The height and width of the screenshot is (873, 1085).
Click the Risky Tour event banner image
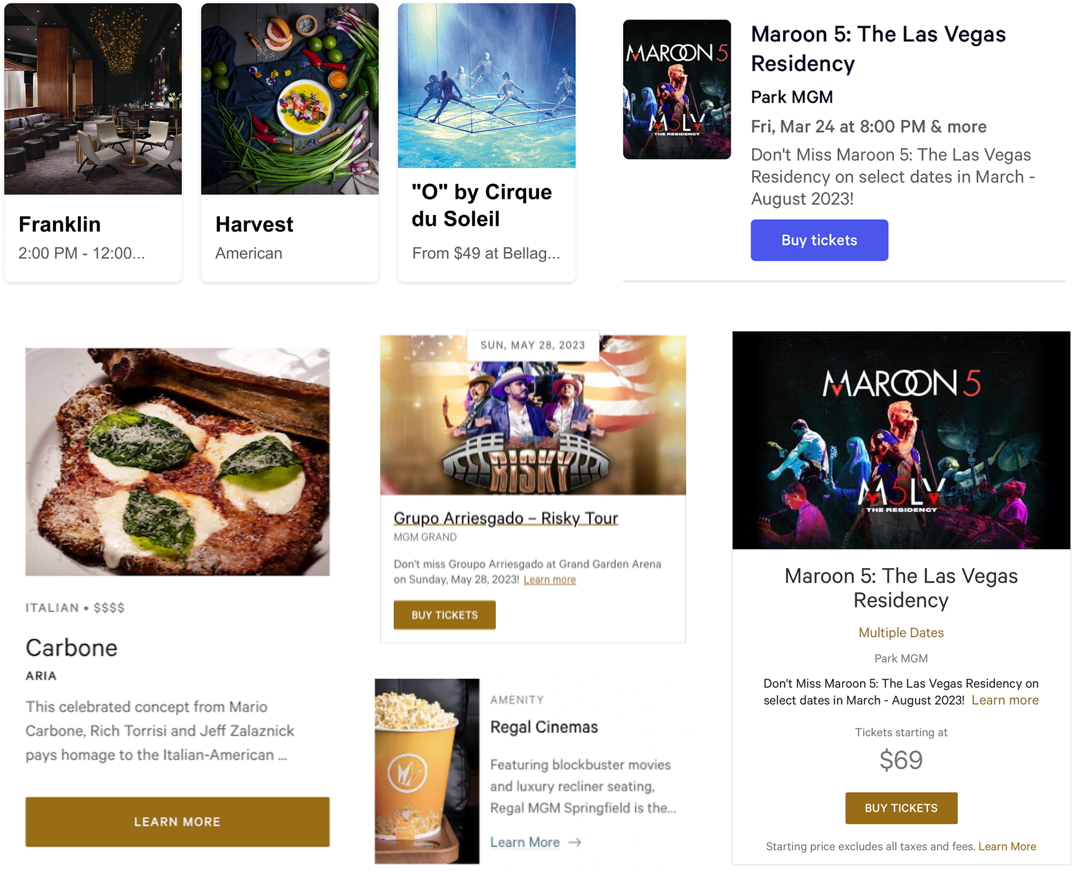coord(533,415)
